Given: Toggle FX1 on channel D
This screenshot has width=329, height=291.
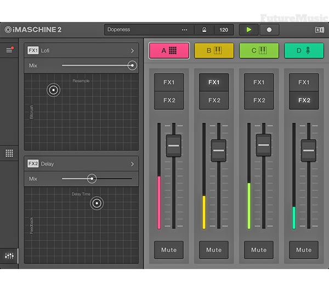Looking at the screenshot, I should (x=304, y=82).
